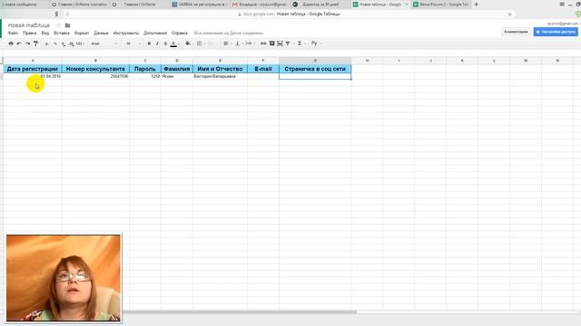The image size is (581, 326).
Task: Select the Дата регистрации header cell
Action: pos(33,69)
